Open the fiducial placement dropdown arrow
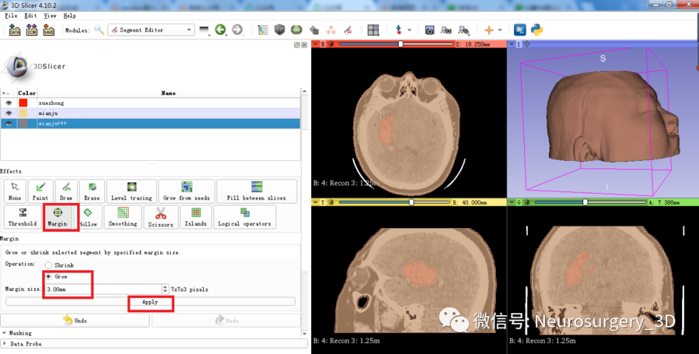The image size is (699, 354). 409,30
